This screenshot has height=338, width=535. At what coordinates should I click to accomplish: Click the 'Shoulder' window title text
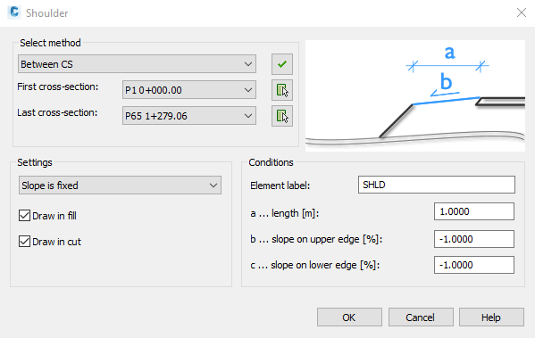coord(47,13)
